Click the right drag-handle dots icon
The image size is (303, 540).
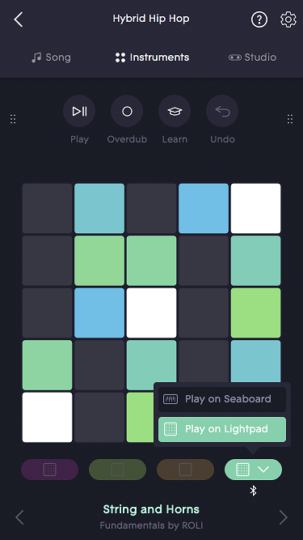[290, 119]
